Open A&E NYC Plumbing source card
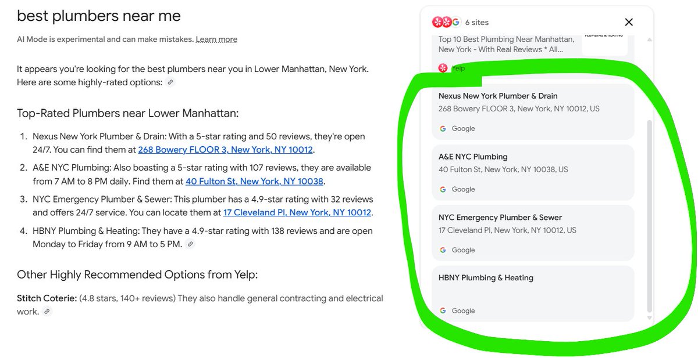698x358 pixels. (x=533, y=172)
